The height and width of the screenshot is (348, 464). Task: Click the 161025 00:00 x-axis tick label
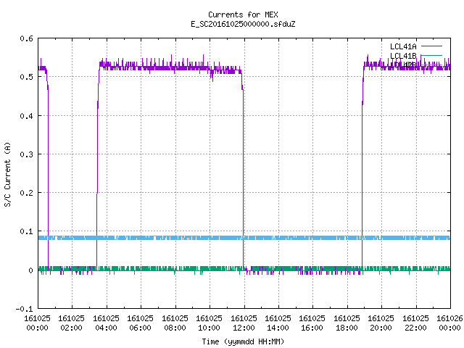37,323
